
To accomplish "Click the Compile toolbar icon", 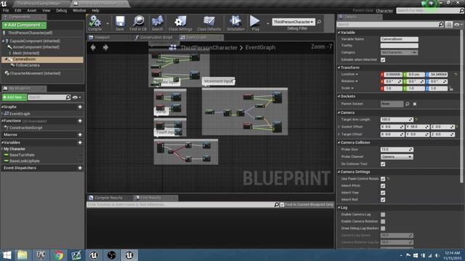I will [x=95, y=22].
